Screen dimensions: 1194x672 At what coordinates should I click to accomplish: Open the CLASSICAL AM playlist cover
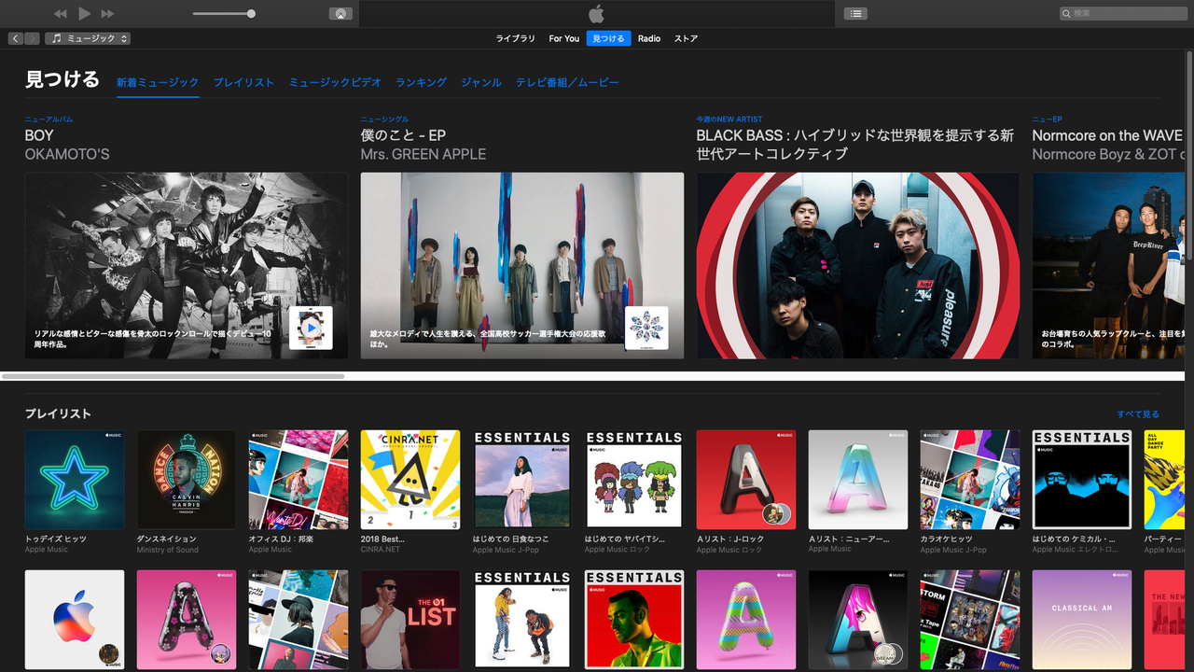coord(1082,620)
